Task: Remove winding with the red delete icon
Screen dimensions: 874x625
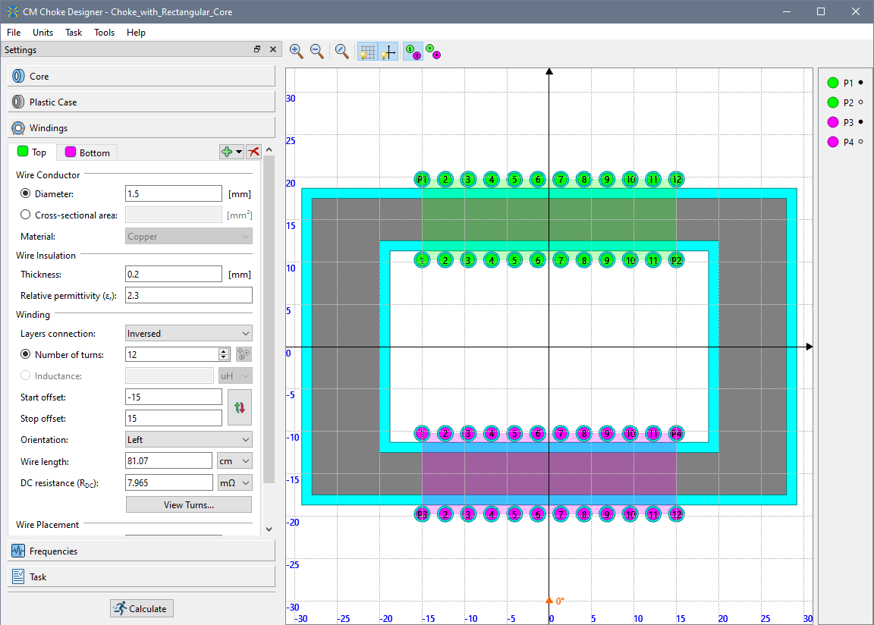Action: (253, 152)
